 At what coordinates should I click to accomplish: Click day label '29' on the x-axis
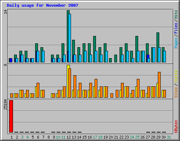coord(158,137)
